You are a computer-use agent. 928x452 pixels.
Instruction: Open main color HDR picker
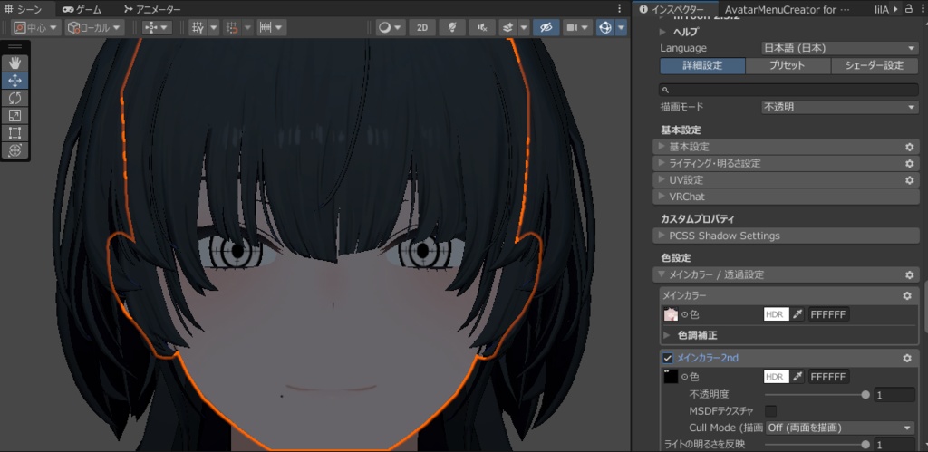(777, 314)
